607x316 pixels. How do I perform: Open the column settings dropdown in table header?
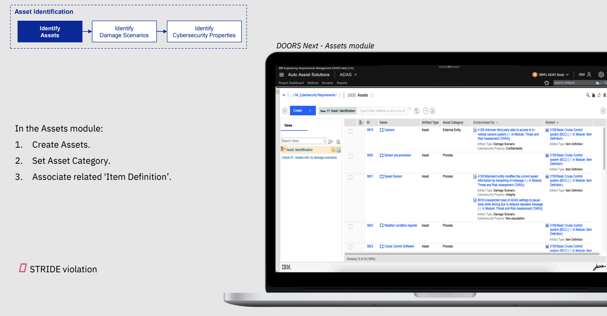click(x=361, y=123)
